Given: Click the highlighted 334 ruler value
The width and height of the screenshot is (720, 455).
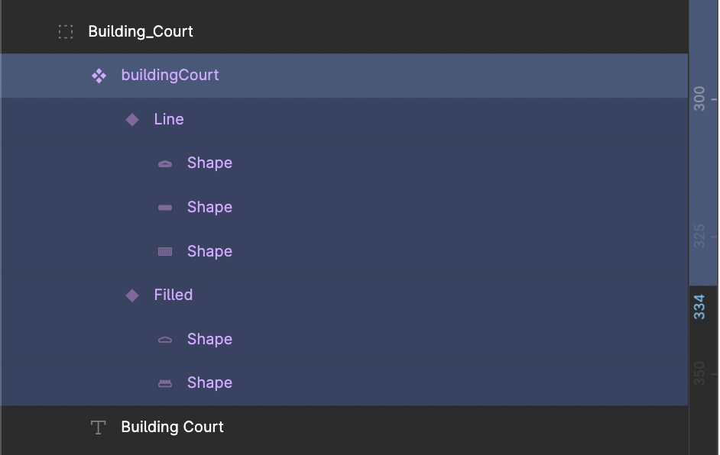Looking at the screenshot, I should click(699, 306).
